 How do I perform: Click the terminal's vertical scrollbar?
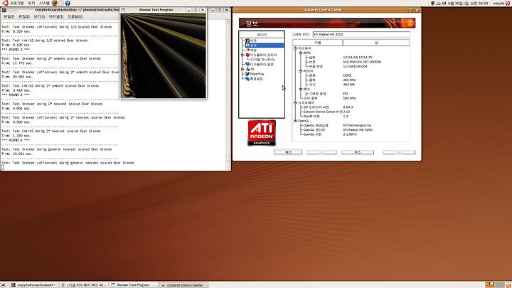pos(228,95)
